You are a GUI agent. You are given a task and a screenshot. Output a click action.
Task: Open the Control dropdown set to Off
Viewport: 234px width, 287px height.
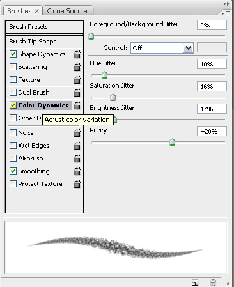[162, 48]
